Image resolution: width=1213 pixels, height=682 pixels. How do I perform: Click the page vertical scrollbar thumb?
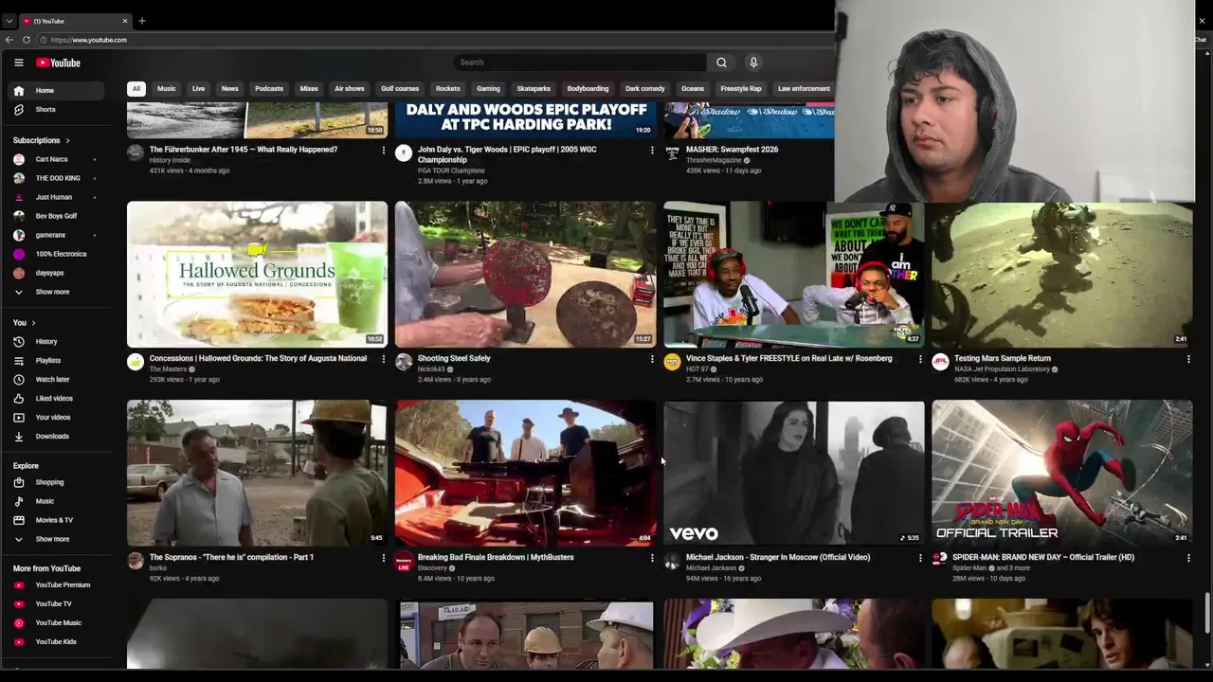click(1207, 613)
